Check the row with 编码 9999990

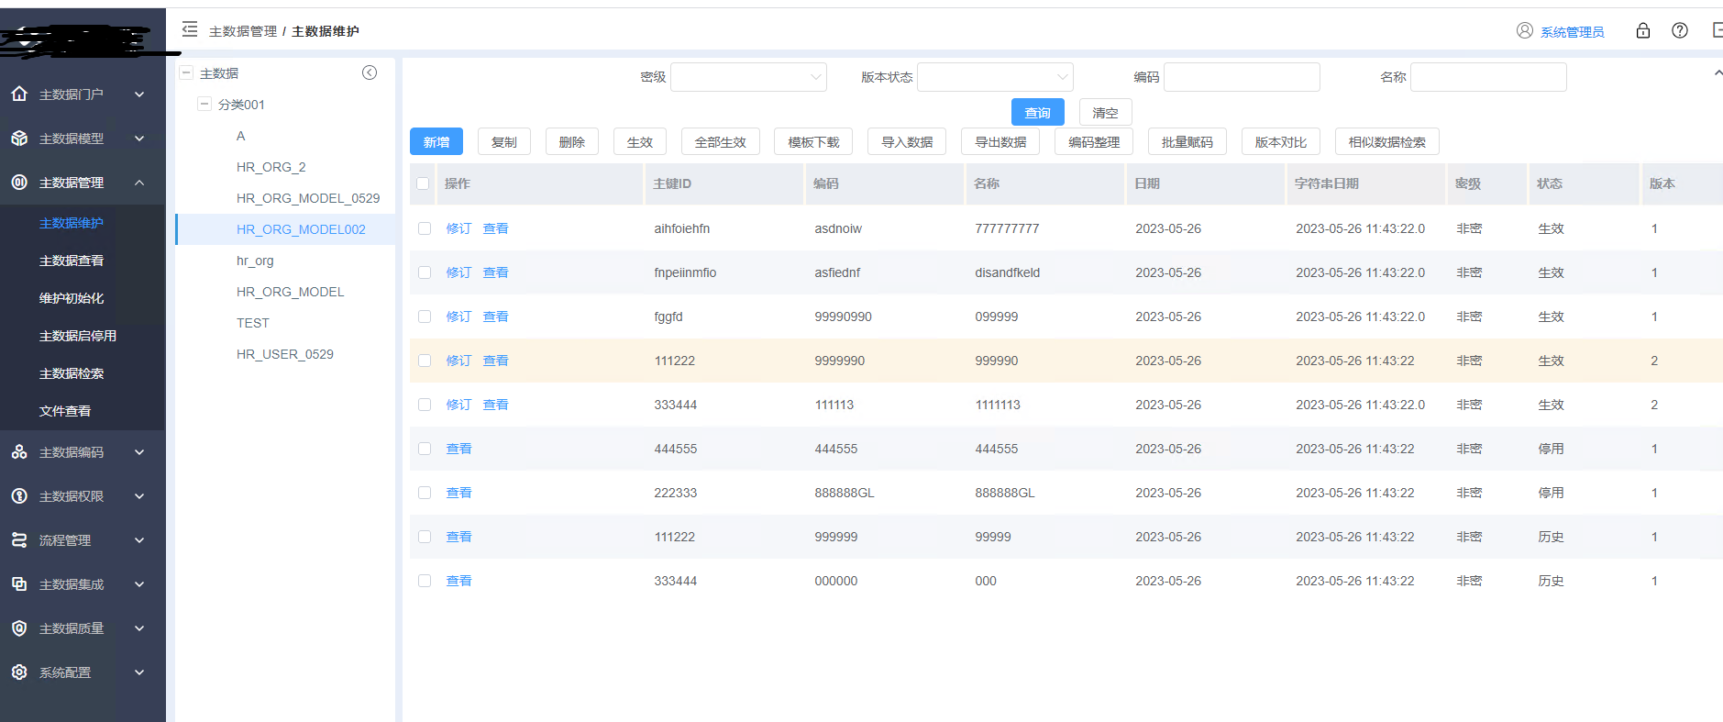(x=425, y=361)
